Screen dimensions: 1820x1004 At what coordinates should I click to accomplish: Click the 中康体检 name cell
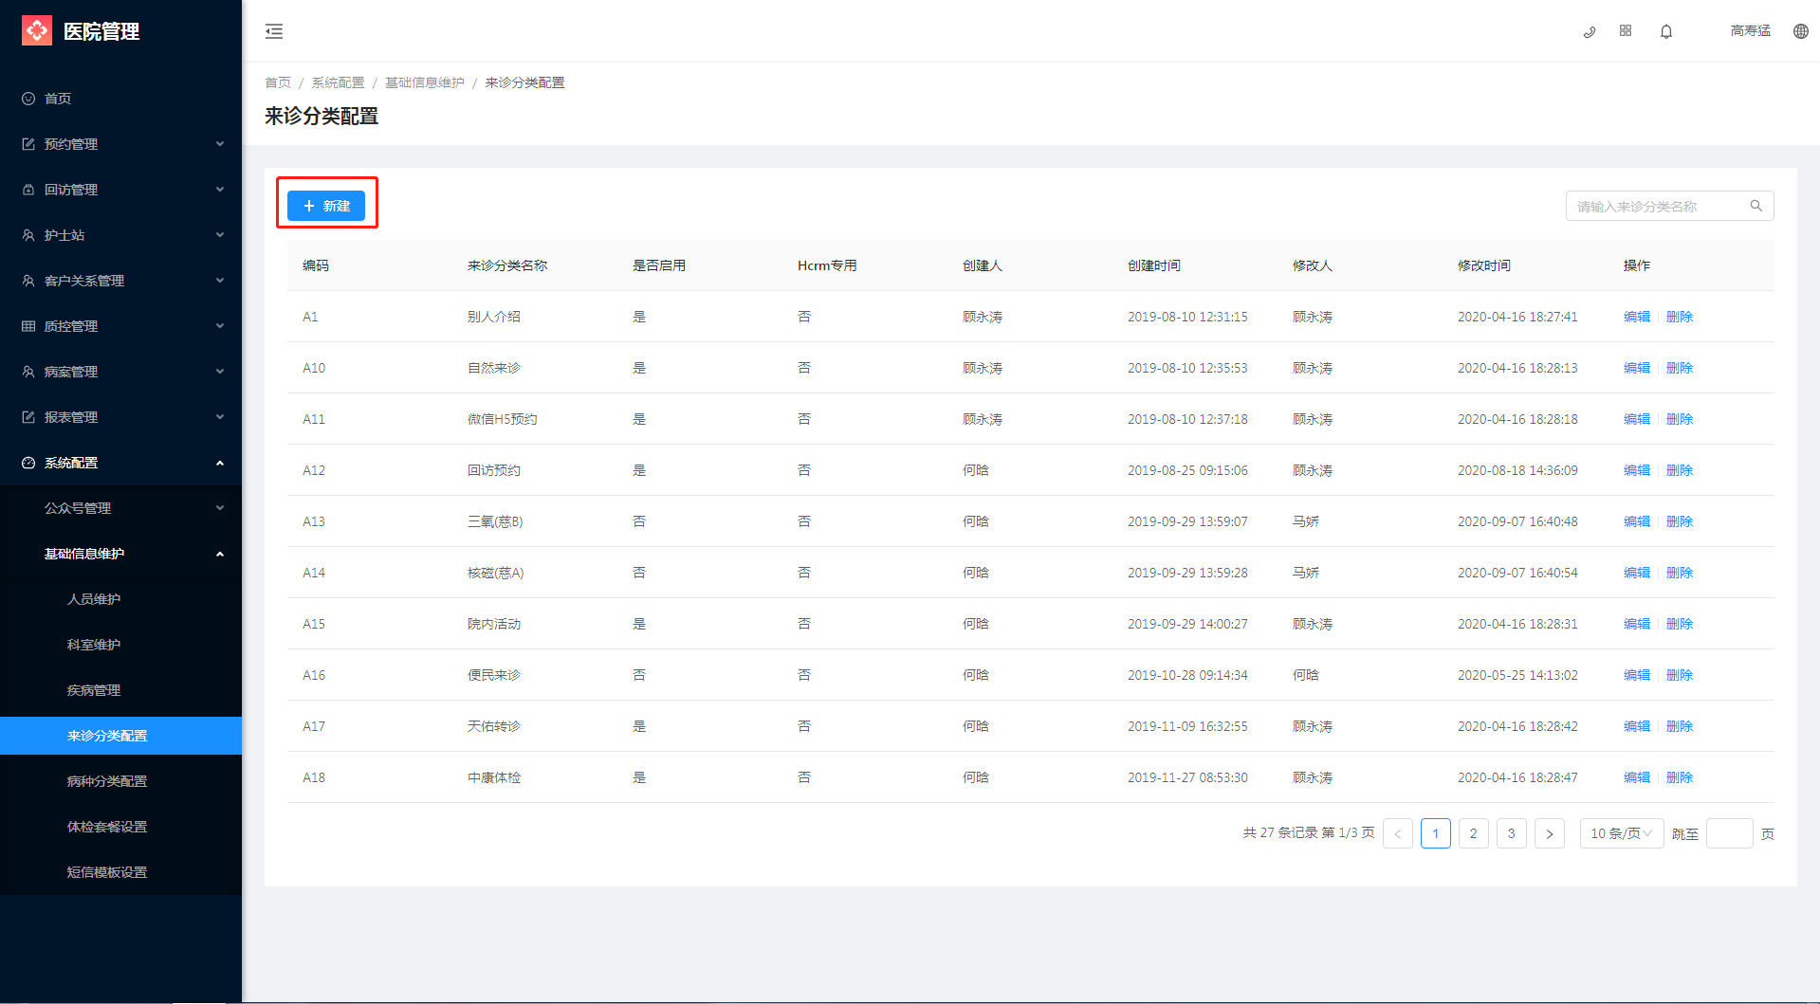(x=494, y=777)
